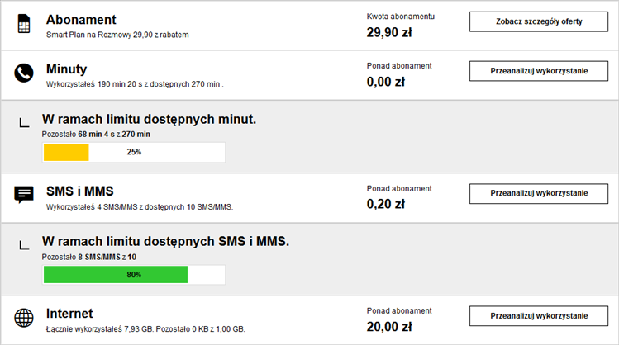Click the Internet globe icon

tap(24, 318)
